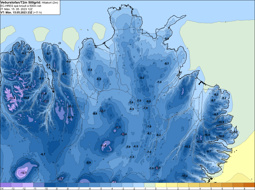Image resolution: width=255 pixels, height=190 pixels.
Task: Click the -13.0 temperature value
Action: 157,168
